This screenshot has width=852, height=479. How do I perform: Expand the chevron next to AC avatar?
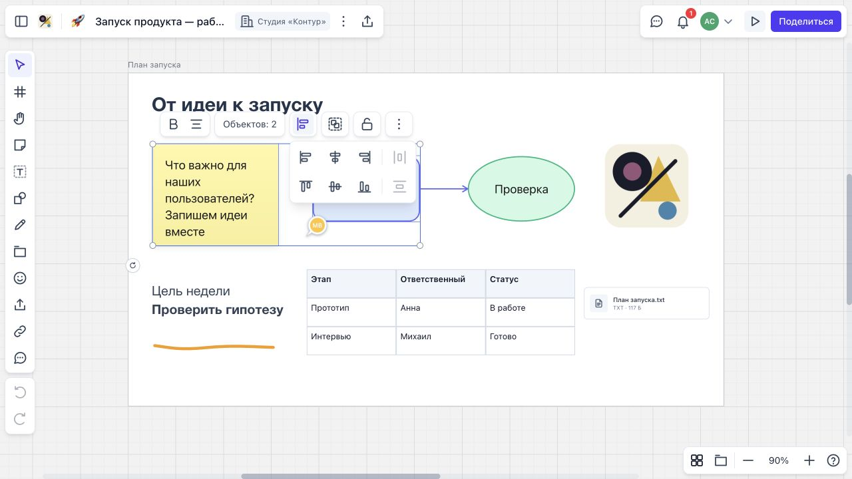(x=728, y=21)
